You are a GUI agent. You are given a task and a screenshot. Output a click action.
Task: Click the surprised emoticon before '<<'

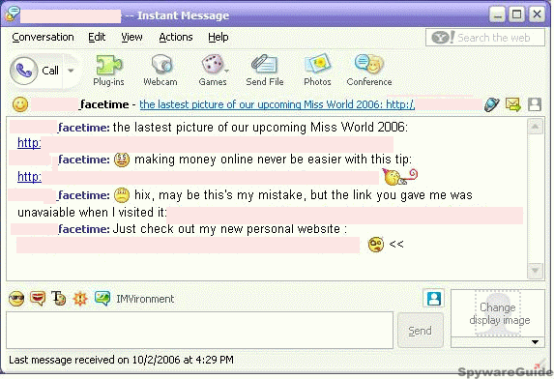pyautogui.click(x=375, y=245)
